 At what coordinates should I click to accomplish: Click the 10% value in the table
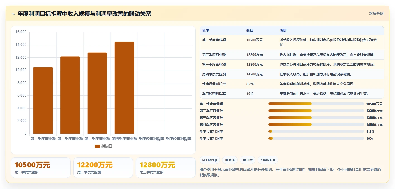pyautogui.click(x=250, y=94)
